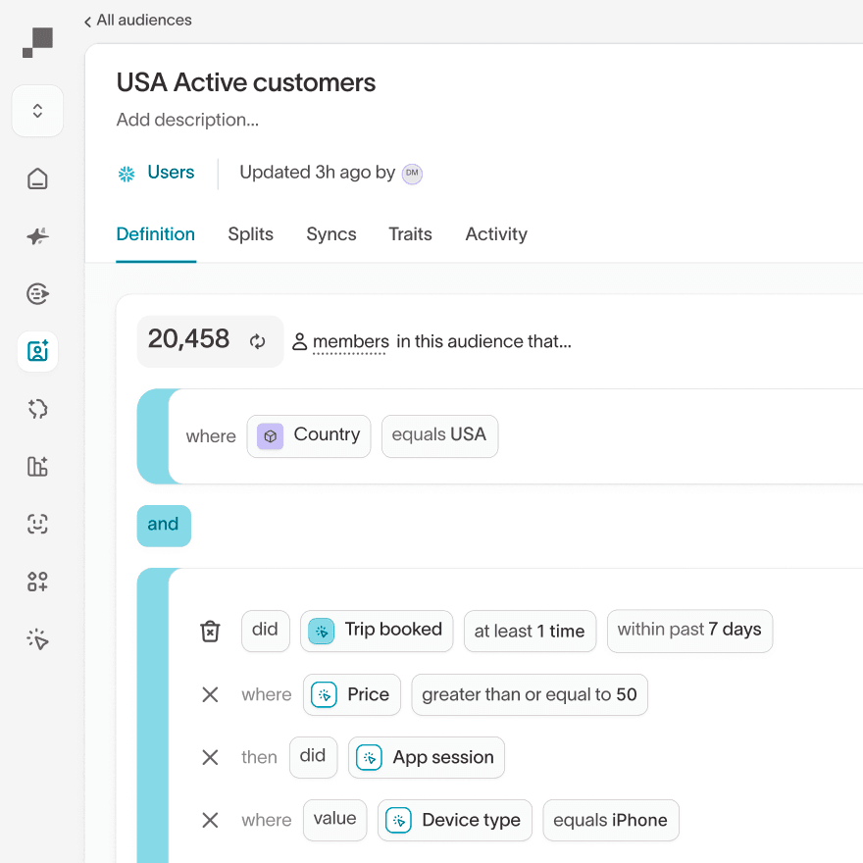Switch to the Splits tab

[x=250, y=234]
